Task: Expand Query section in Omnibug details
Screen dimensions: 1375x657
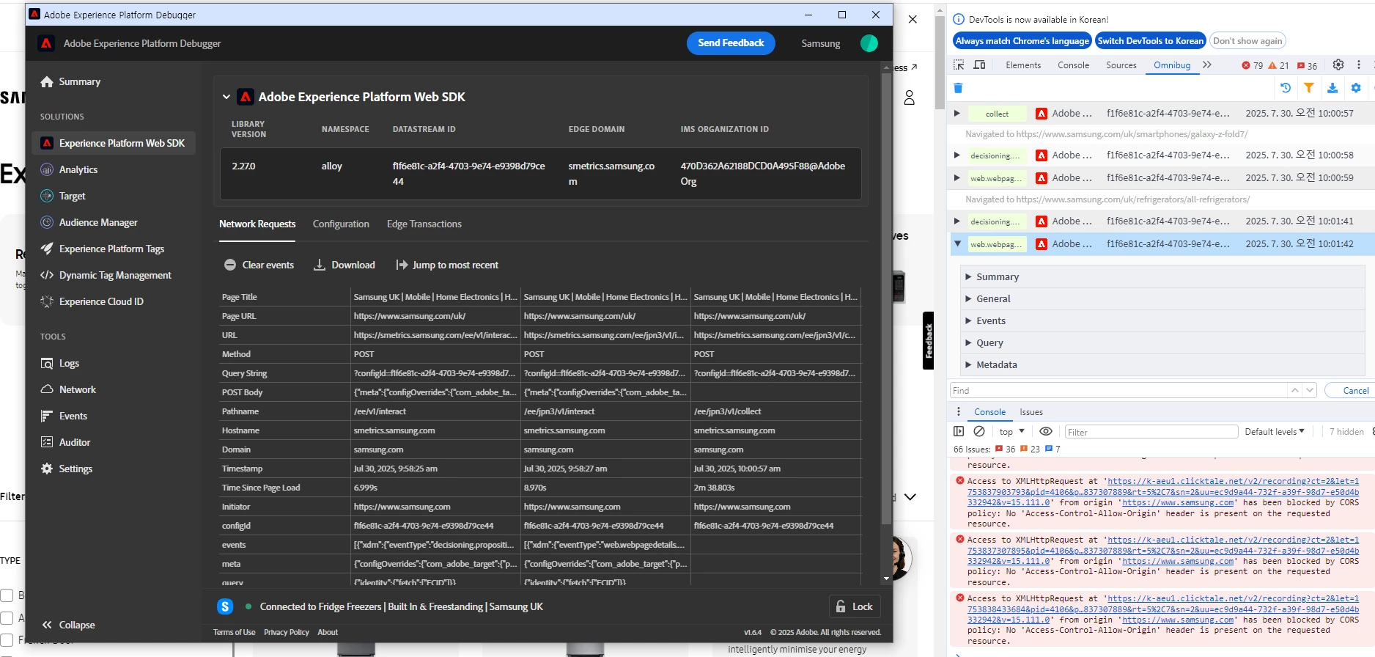Action: click(x=1162, y=342)
